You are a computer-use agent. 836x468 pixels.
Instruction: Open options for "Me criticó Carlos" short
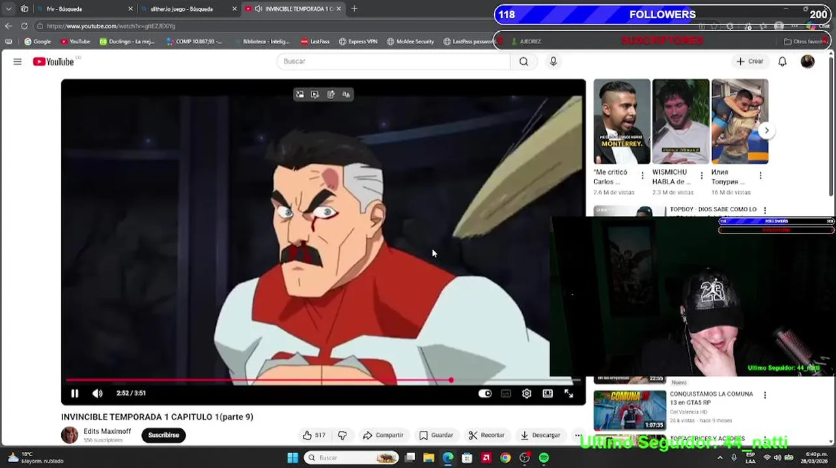[643, 175]
